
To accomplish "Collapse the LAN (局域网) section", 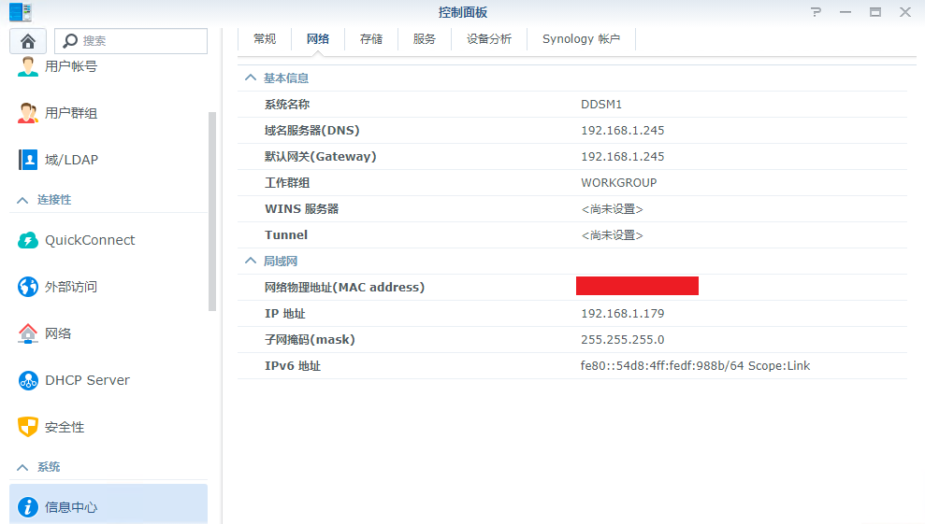I will click(250, 262).
